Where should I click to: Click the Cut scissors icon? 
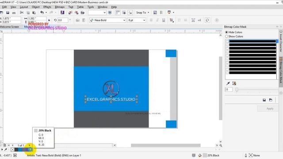coord(22,12)
